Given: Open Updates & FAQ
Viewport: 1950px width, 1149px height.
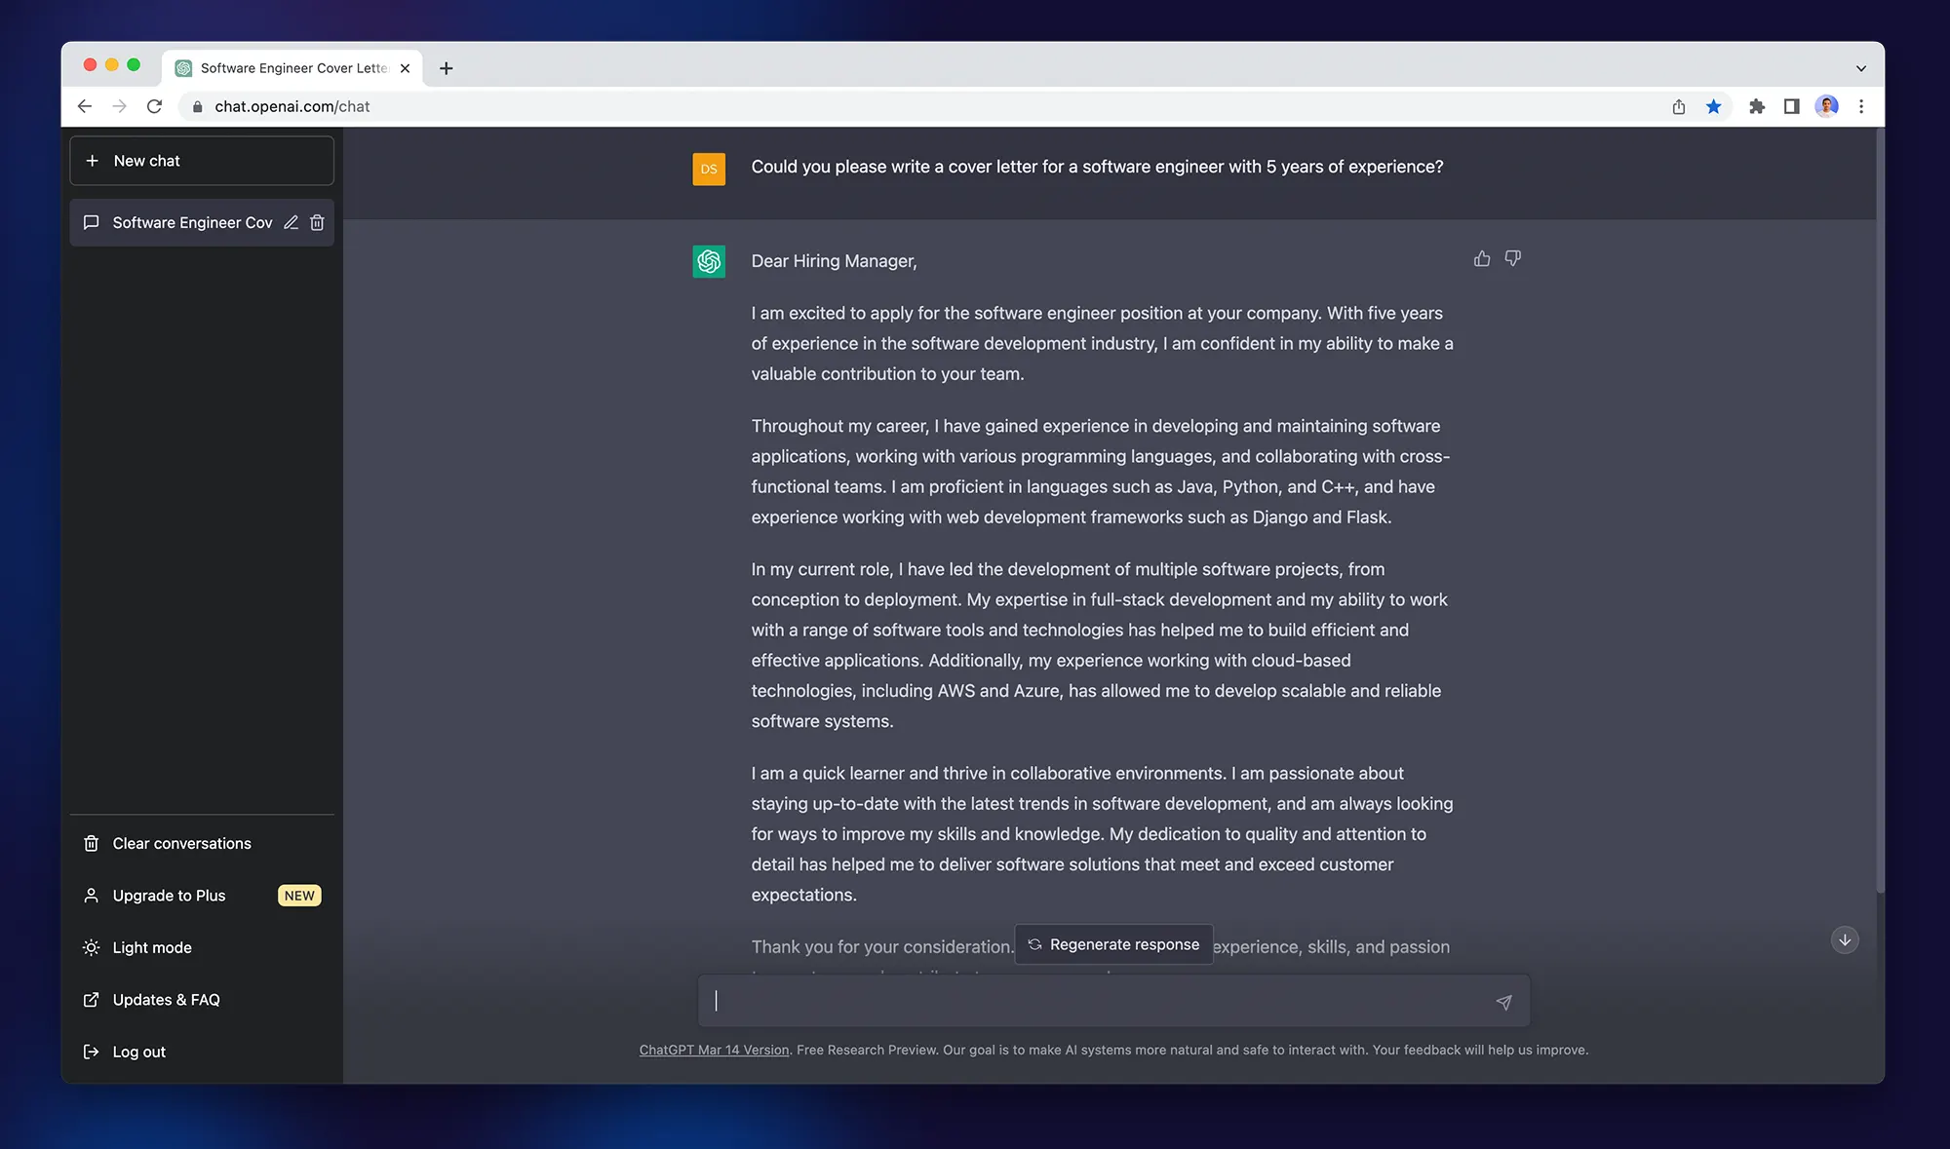Looking at the screenshot, I should [202, 1000].
